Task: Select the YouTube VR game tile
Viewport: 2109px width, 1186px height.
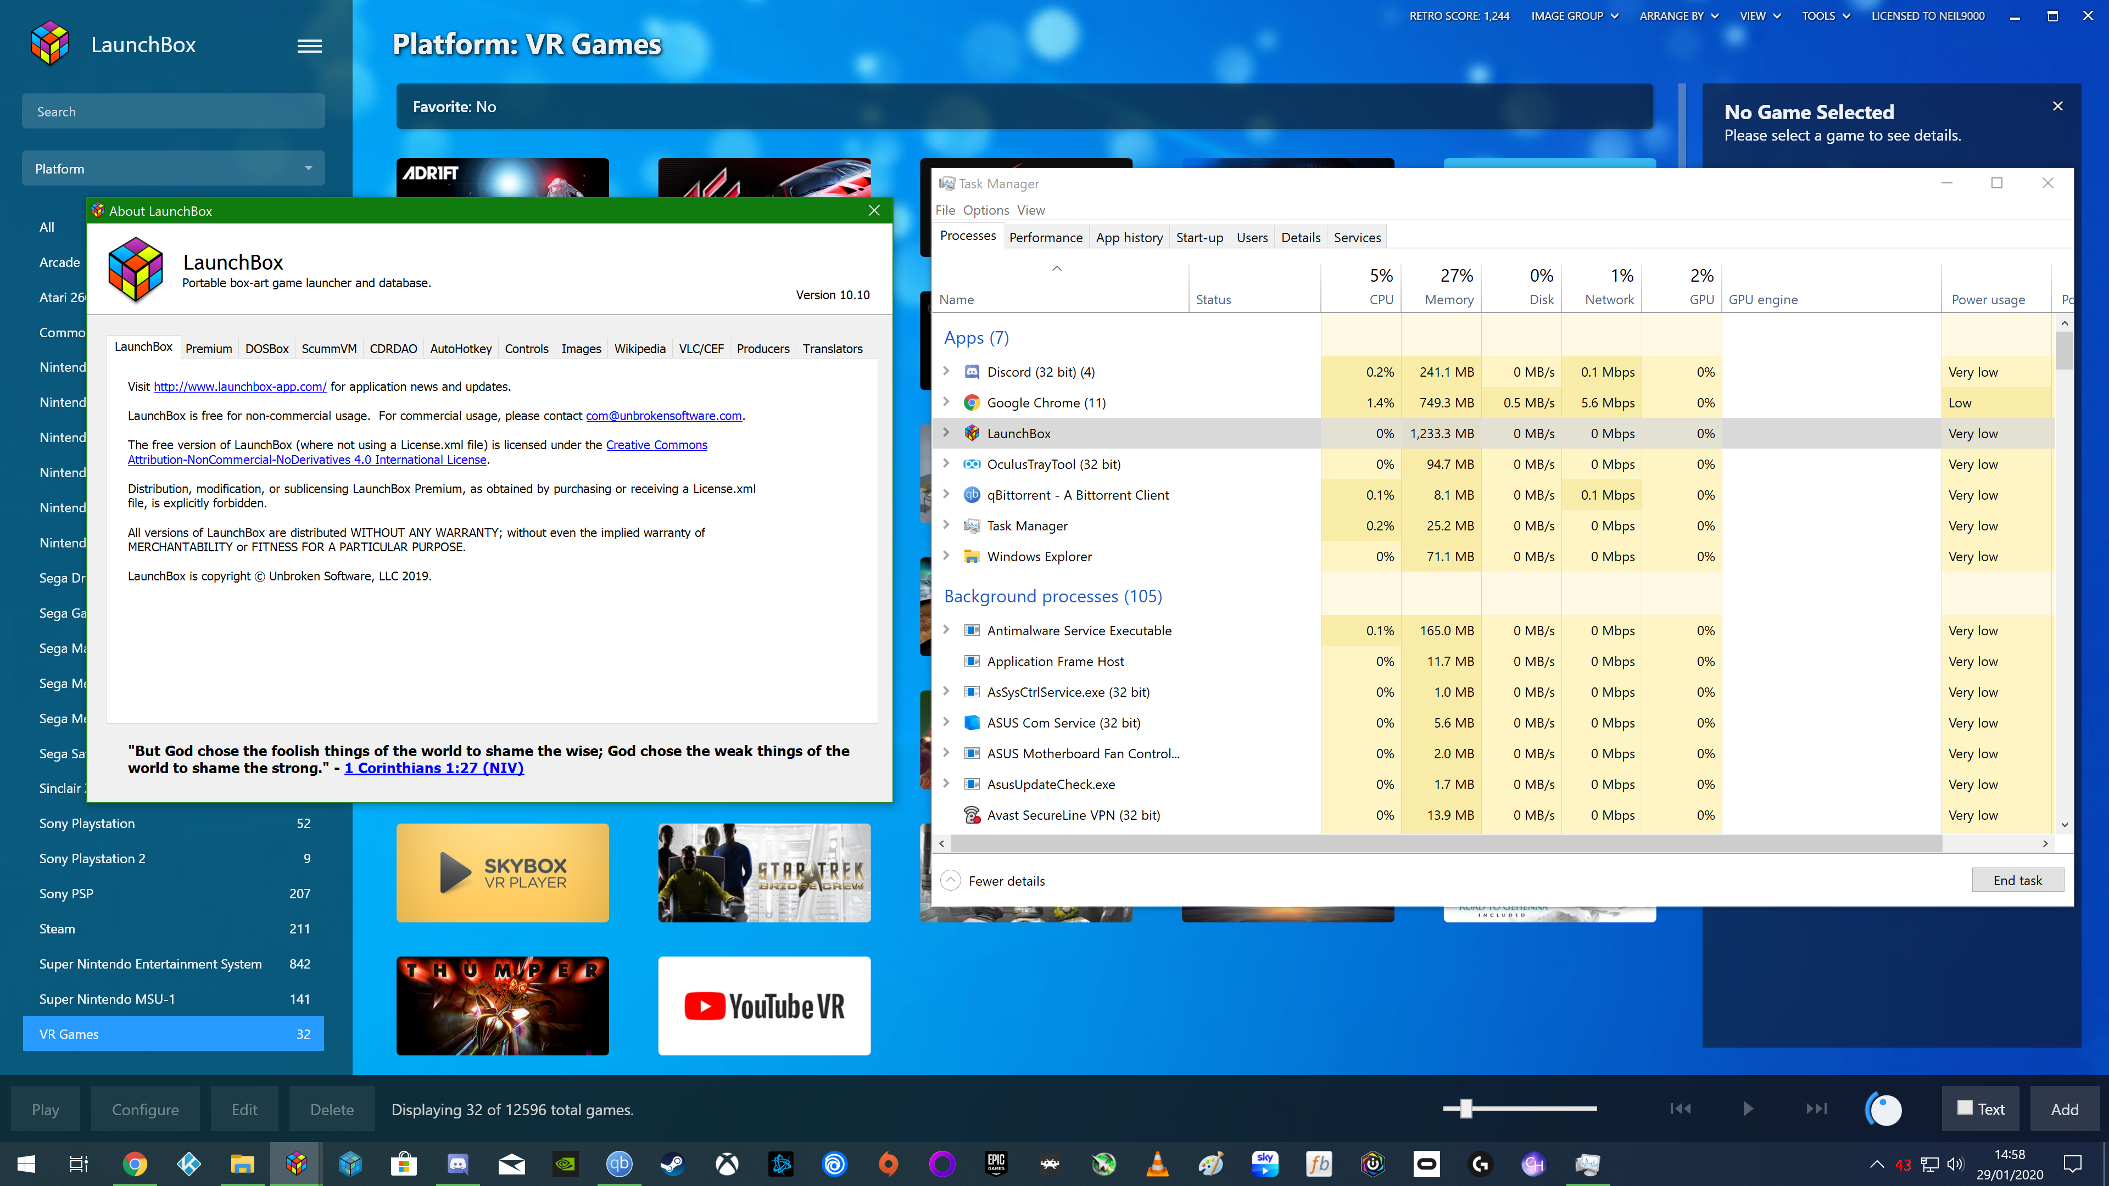Action: point(764,1006)
